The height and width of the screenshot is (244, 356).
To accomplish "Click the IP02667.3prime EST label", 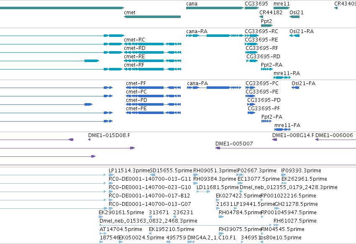I will tap(256, 171).
